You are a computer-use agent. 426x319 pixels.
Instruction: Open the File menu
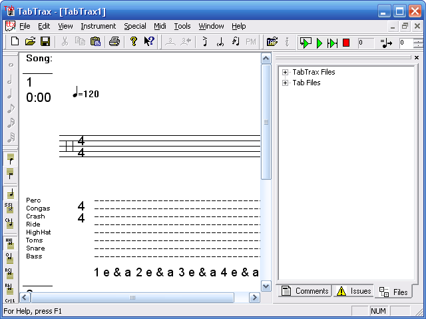click(25, 26)
